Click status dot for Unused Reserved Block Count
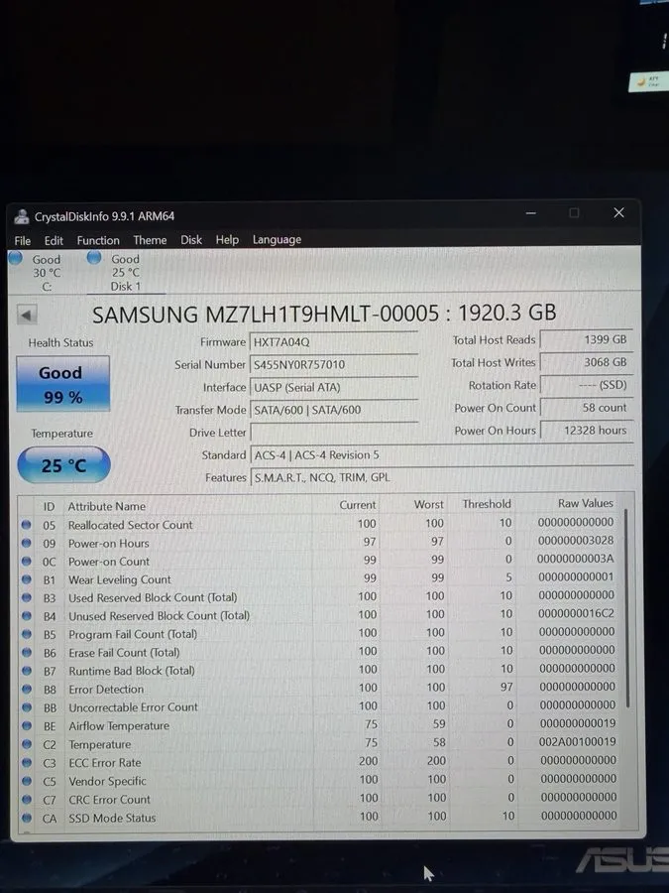 tap(26, 615)
